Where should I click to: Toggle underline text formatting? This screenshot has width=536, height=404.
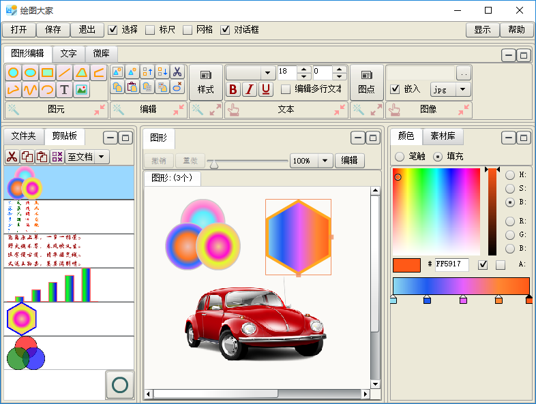click(266, 89)
